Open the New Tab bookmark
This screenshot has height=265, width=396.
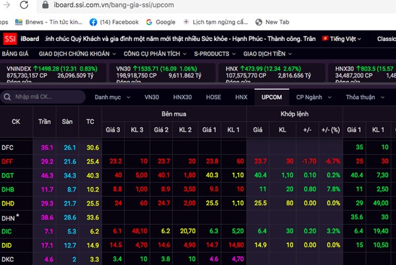(x=280, y=22)
